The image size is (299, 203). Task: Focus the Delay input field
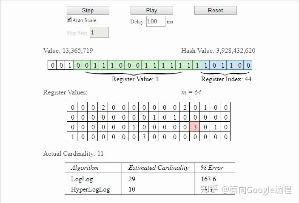tap(156, 21)
